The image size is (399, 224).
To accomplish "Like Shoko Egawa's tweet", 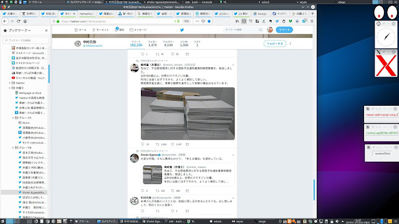I will [x=173, y=191].
